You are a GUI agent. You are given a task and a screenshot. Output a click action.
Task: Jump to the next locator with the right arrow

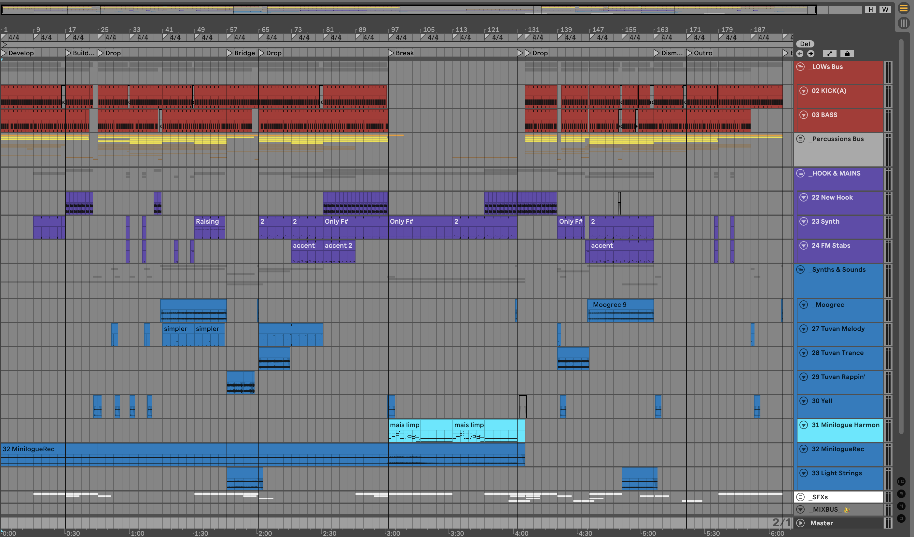[x=810, y=54]
